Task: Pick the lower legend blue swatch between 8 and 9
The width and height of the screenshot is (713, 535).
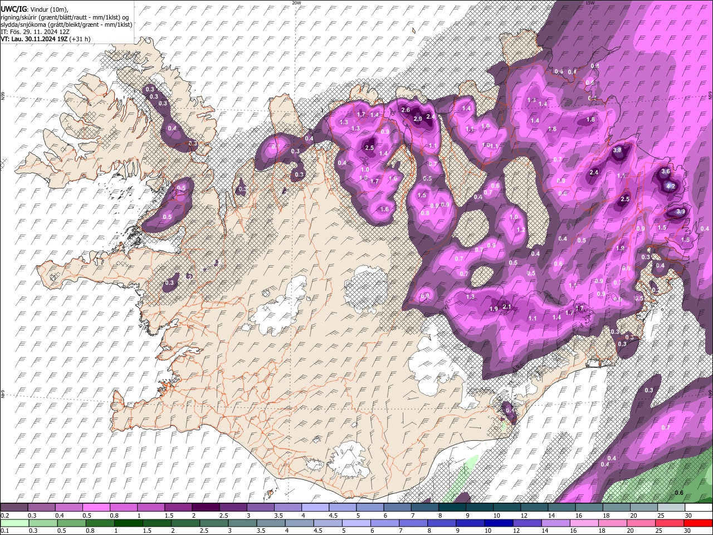Action: point(442,523)
